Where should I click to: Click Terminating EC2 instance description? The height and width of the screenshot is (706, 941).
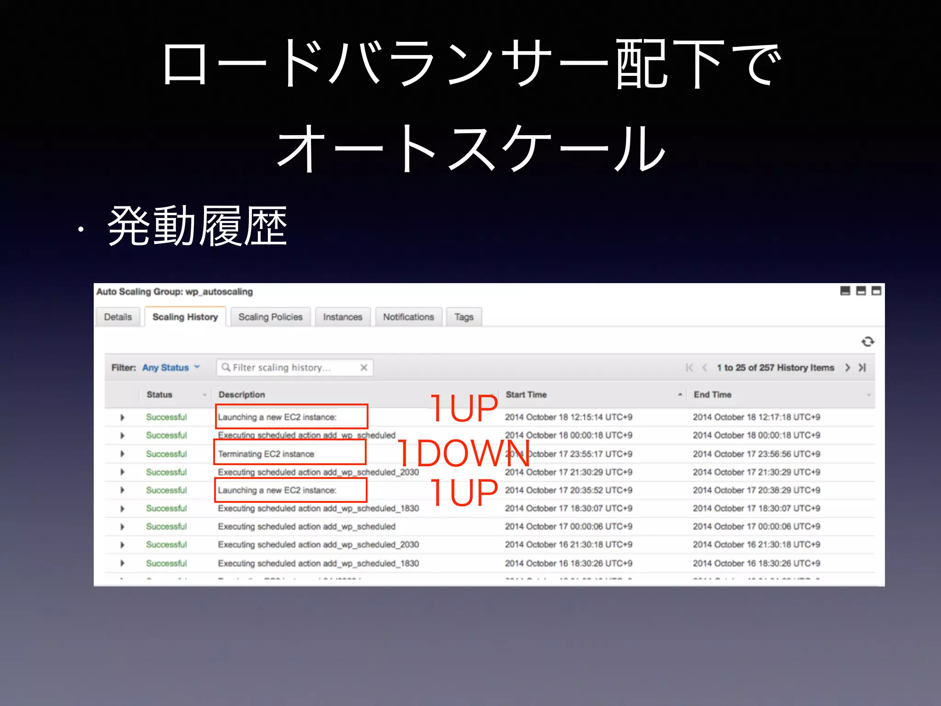click(x=266, y=454)
